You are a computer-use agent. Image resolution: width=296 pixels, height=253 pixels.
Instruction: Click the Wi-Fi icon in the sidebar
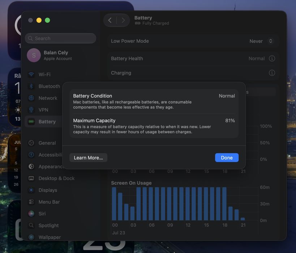click(31, 74)
